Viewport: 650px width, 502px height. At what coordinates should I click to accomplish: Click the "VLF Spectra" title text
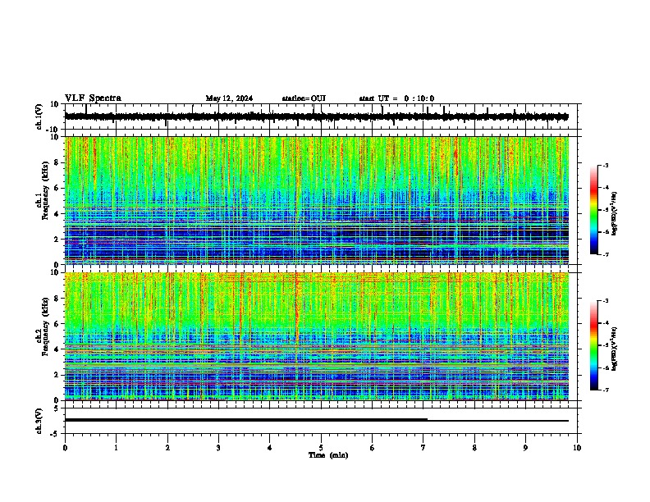[93, 98]
